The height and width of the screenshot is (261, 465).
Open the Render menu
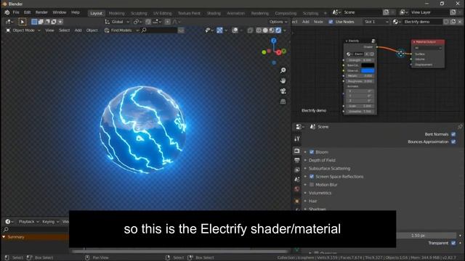[x=41, y=12]
